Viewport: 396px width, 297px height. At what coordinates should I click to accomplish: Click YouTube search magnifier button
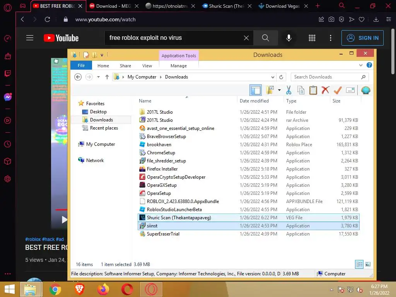click(x=265, y=38)
